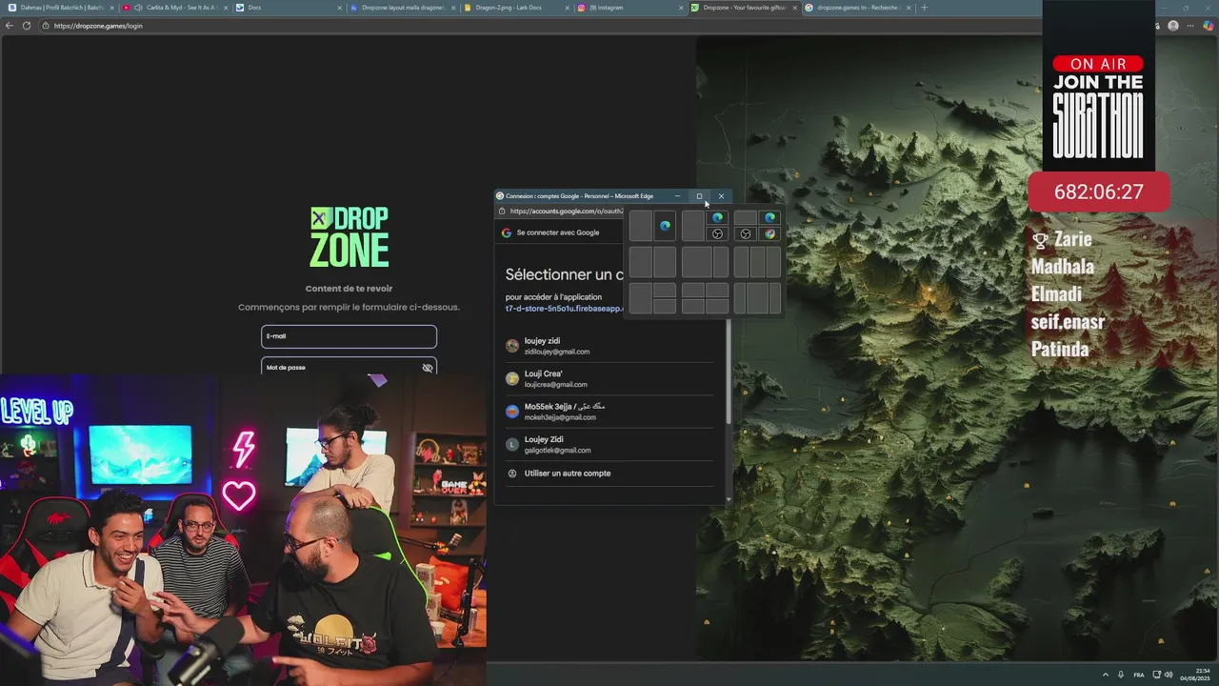Click the Google account list scrollbar
This screenshot has width=1219, height=686.
(729, 372)
